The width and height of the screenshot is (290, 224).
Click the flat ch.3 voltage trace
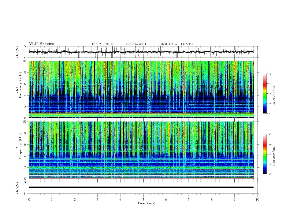point(141,187)
